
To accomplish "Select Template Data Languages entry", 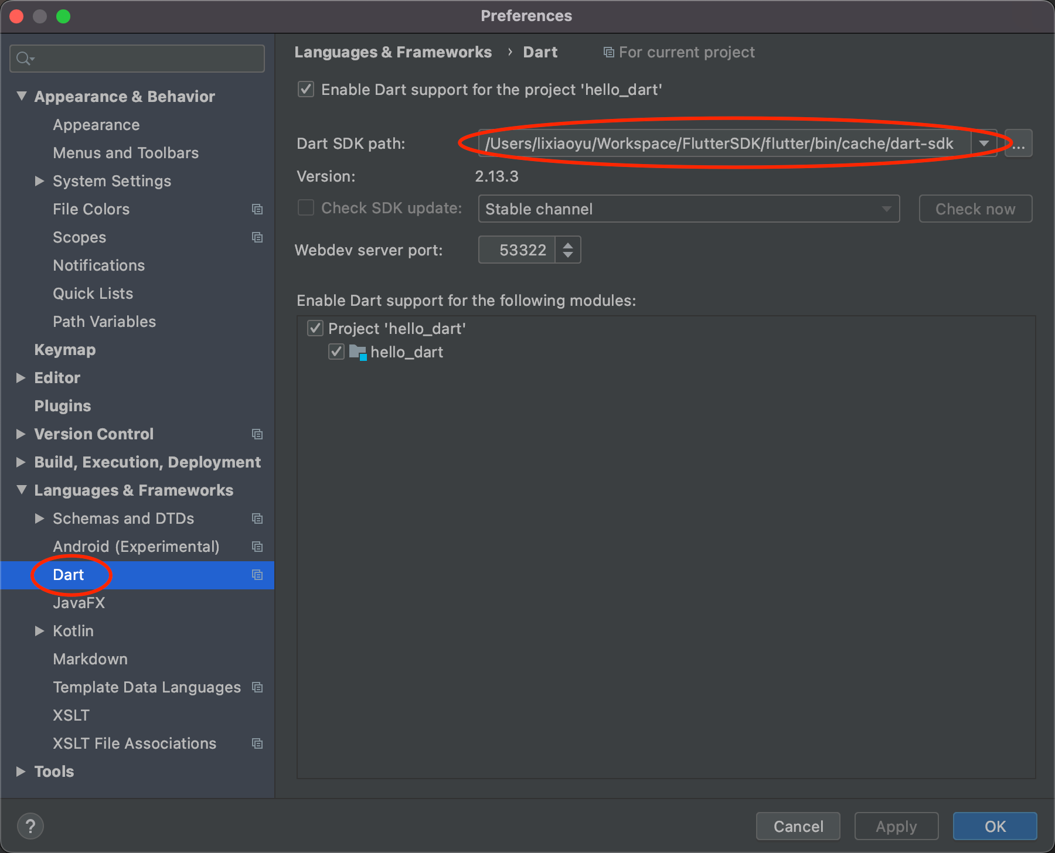I will [147, 687].
